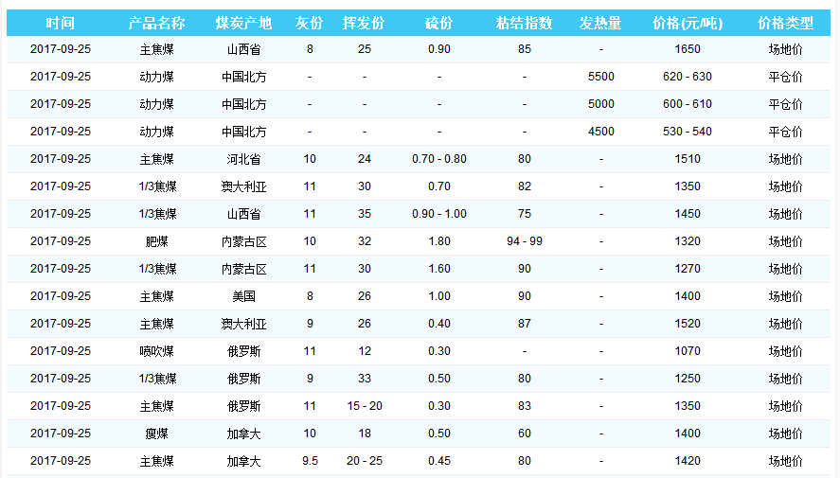840x478 pixels.
Task: Click the sulfur value 0.70 - 0.80
Action: click(x=438, y=159)
